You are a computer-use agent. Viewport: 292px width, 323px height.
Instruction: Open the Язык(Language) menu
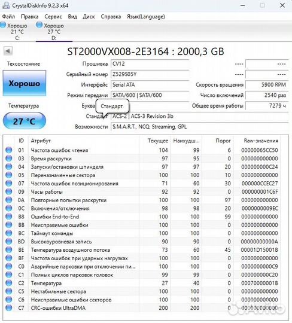tap(145, 17)
